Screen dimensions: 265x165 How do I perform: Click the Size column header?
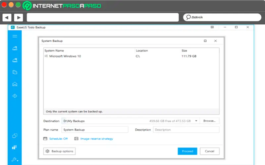[x=184, y=50]
